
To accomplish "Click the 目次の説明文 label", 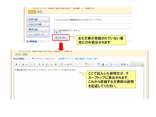I will (x=19, y=59).
